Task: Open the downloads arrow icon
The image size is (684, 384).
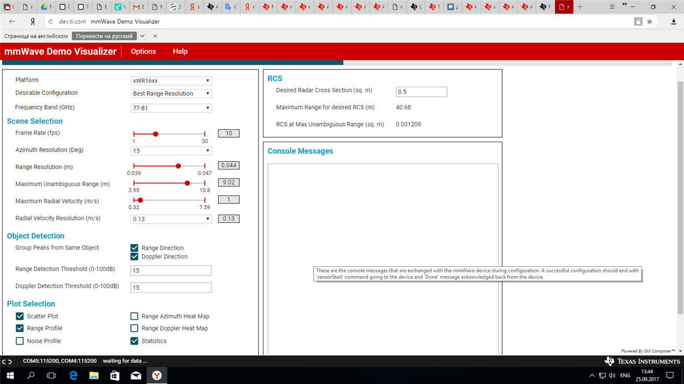Action: (x=673, y=22)
